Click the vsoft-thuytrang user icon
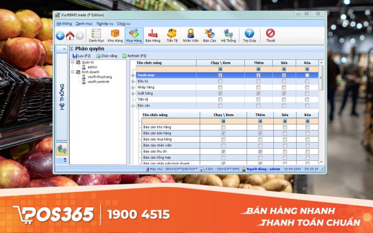Image resolution: width=373 pixels, height=233 pixels. (84, 77)
